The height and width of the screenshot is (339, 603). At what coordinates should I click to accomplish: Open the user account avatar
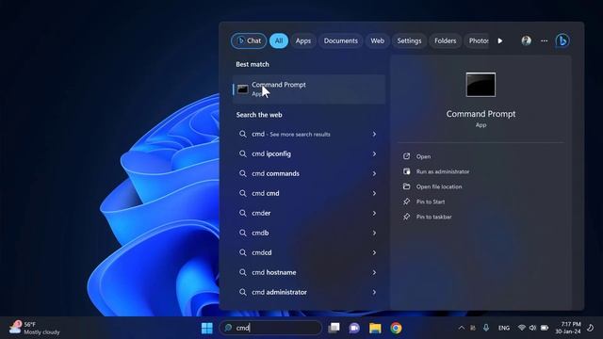pyautogui.click(x=526, y=40)
